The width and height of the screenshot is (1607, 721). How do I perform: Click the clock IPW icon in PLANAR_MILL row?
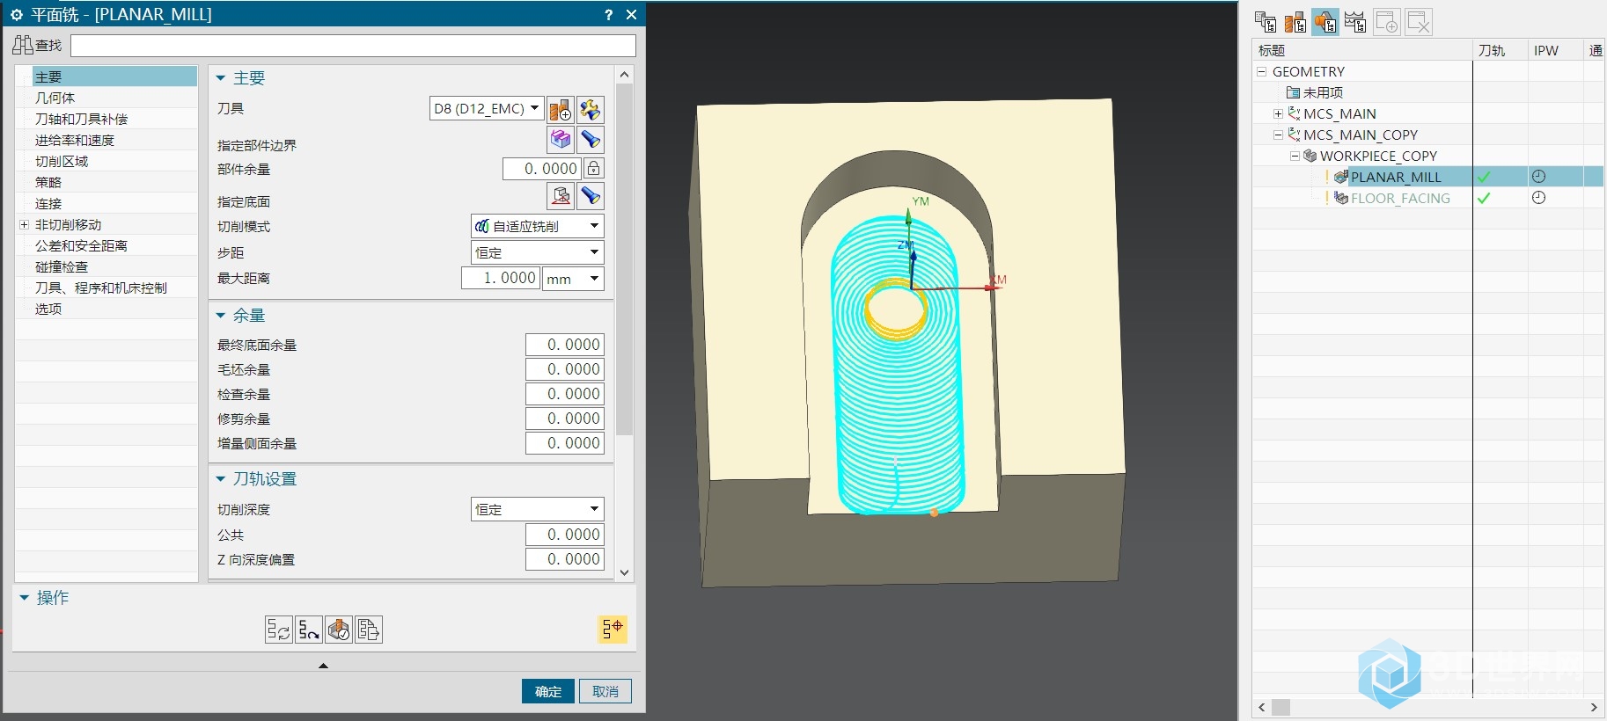pos(1538,177)
